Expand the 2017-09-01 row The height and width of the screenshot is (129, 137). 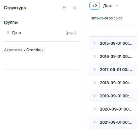tap(95, 69)
